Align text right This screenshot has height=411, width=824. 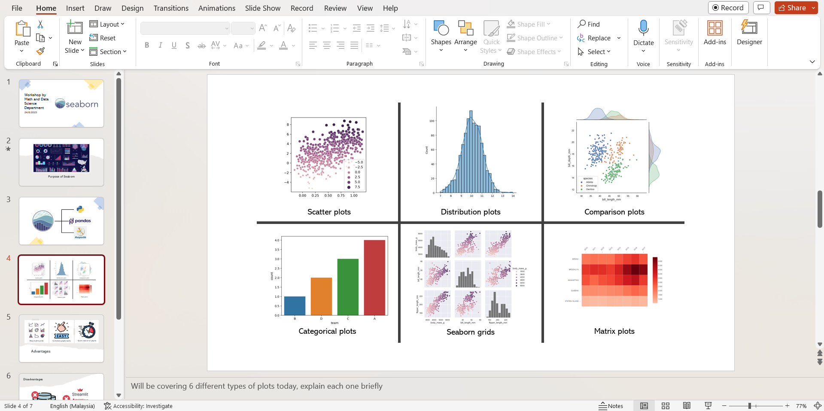pos(341,45)
